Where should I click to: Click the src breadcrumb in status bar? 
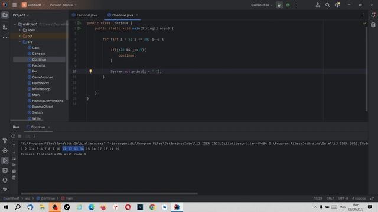pyautogui.click(x=28, y=198)
